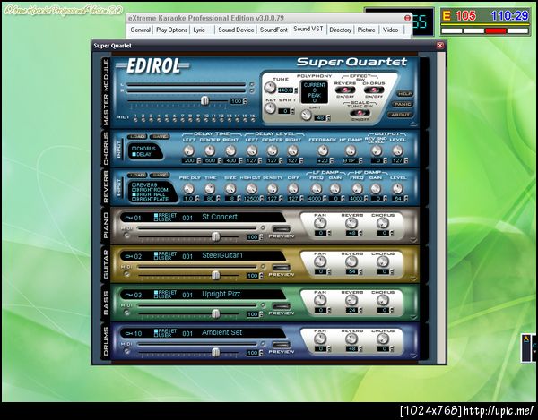Click the Guitar Pan knob
Image resolution: width=538 pixels, height=420 pixels.
pyautogui.click(x=320, y=262)
